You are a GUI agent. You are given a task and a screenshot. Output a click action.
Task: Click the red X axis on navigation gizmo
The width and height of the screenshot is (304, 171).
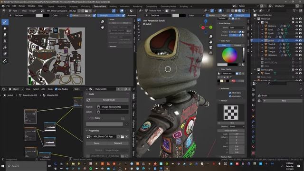[203, 28]
